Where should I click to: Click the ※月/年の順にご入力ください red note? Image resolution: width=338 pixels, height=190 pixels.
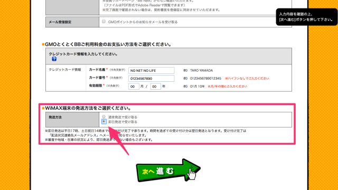pyautogui.click(x=228, y=87)
